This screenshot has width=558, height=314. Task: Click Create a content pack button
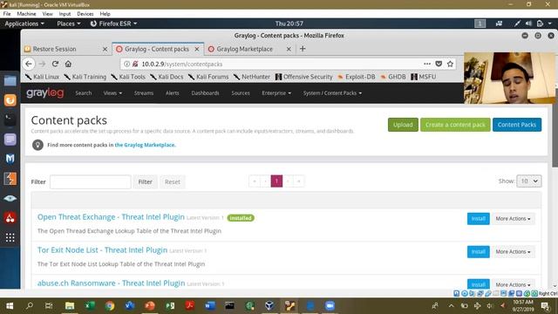click(455, 125)
